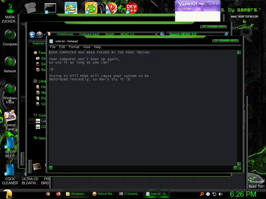Open the scanner-like desktop shortcut icon

point(71,8)
